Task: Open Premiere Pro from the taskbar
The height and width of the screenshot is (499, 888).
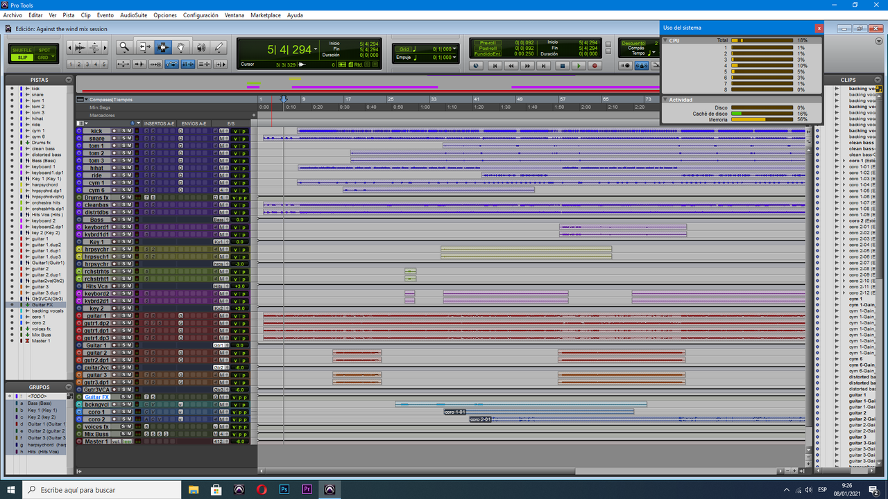Action: 307,489
